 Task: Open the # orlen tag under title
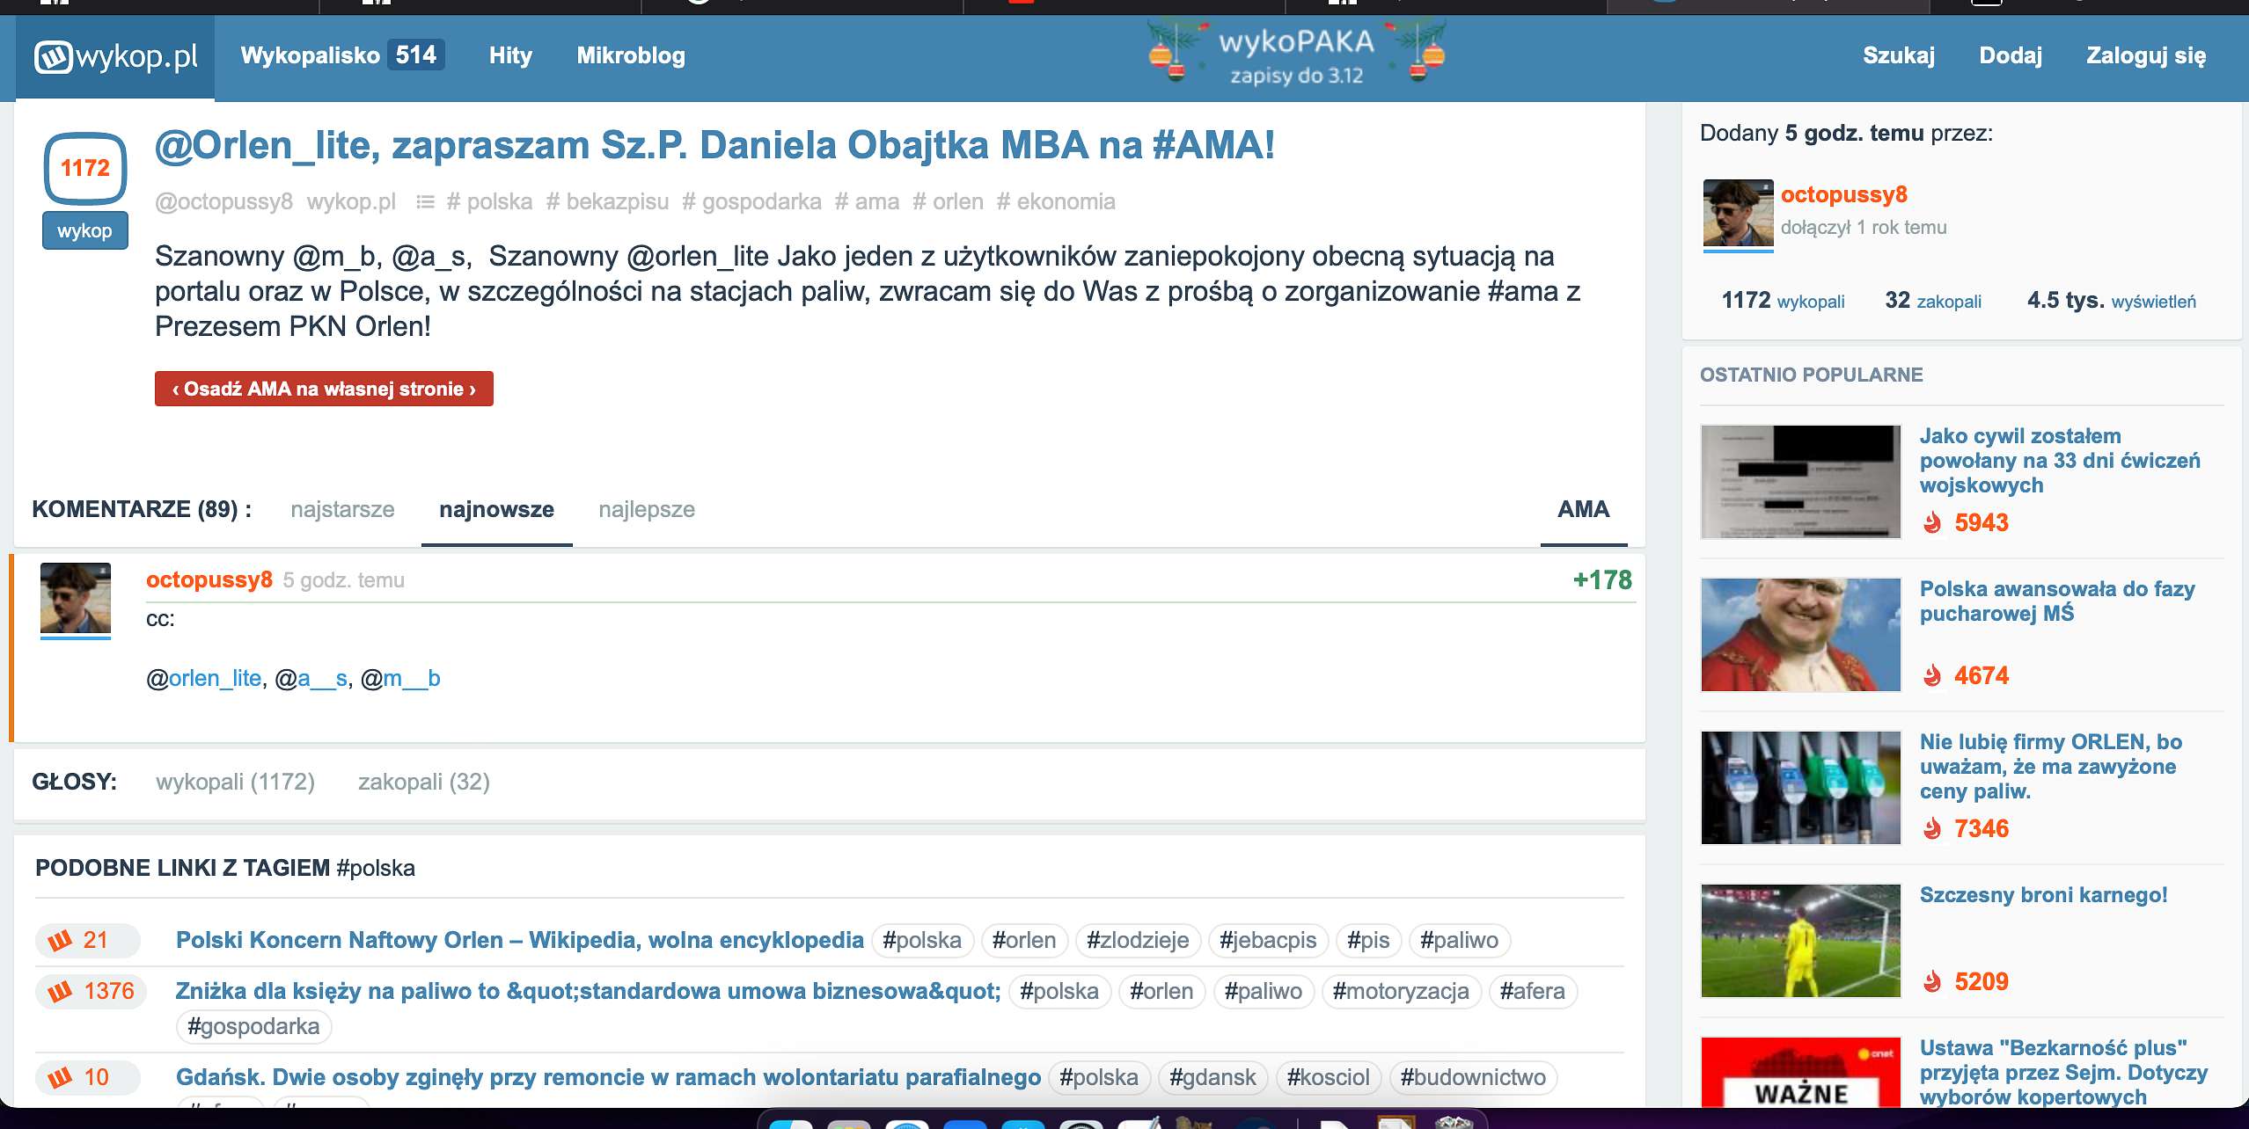pyautogui.click(x=948, y=201)
